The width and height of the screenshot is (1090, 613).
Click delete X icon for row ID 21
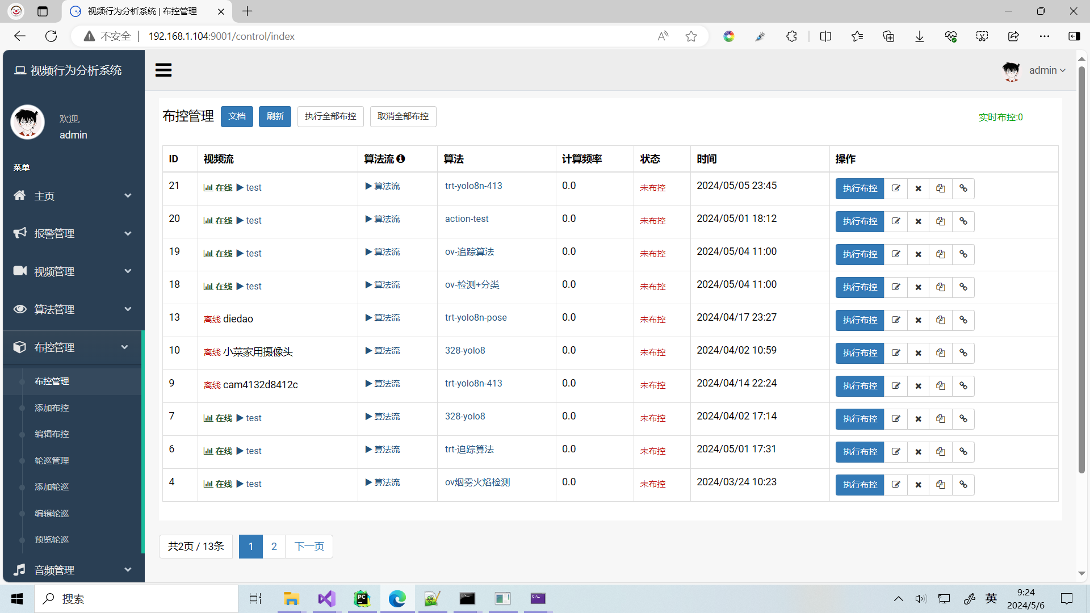point(919,188)
